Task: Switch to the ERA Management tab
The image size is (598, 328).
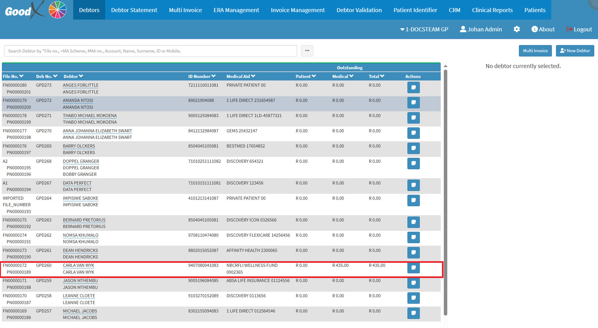Action: 236,10
